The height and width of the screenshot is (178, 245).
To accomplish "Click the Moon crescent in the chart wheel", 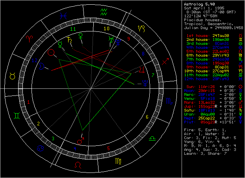I will [x=42, y=67].
